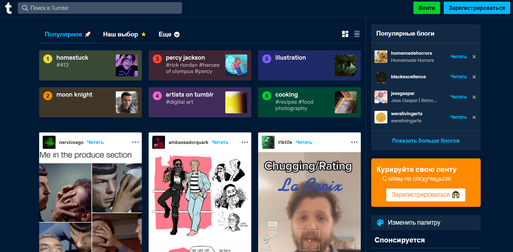Dismiss werelivingarts blog suggestion
513x252 pixels.
474,117
